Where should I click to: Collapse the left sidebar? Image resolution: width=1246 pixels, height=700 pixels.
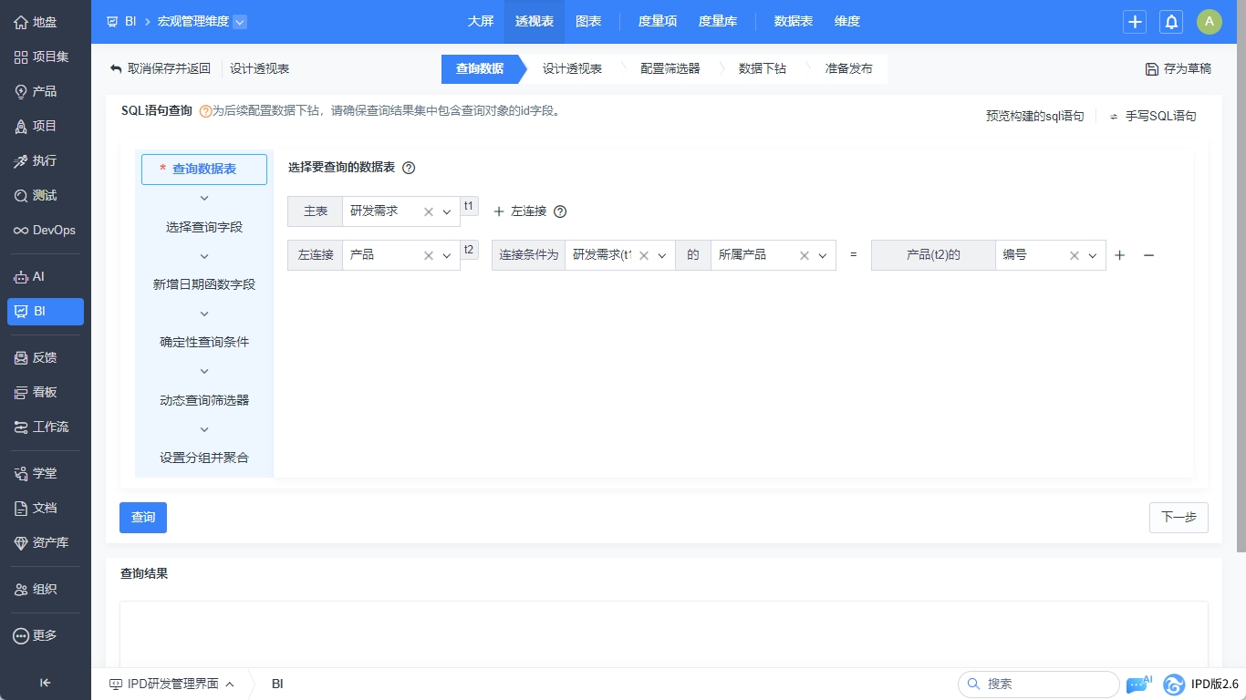tap(45, 683)
